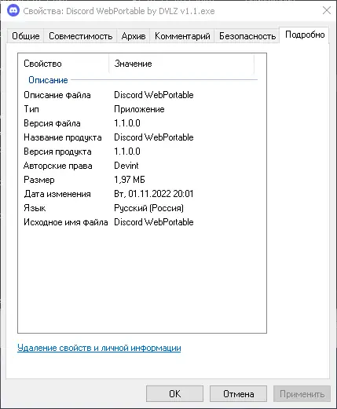
Task: Click the Значение column header
Action: coord(181,64)
